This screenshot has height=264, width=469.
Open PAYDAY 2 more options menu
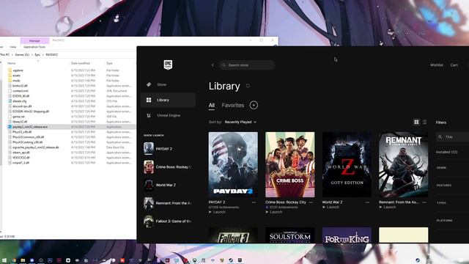tap(254, 202)
